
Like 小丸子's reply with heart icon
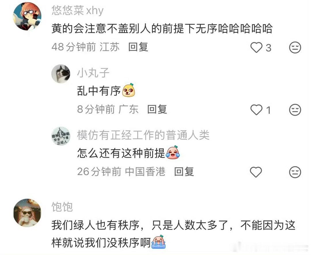point(256,110)
